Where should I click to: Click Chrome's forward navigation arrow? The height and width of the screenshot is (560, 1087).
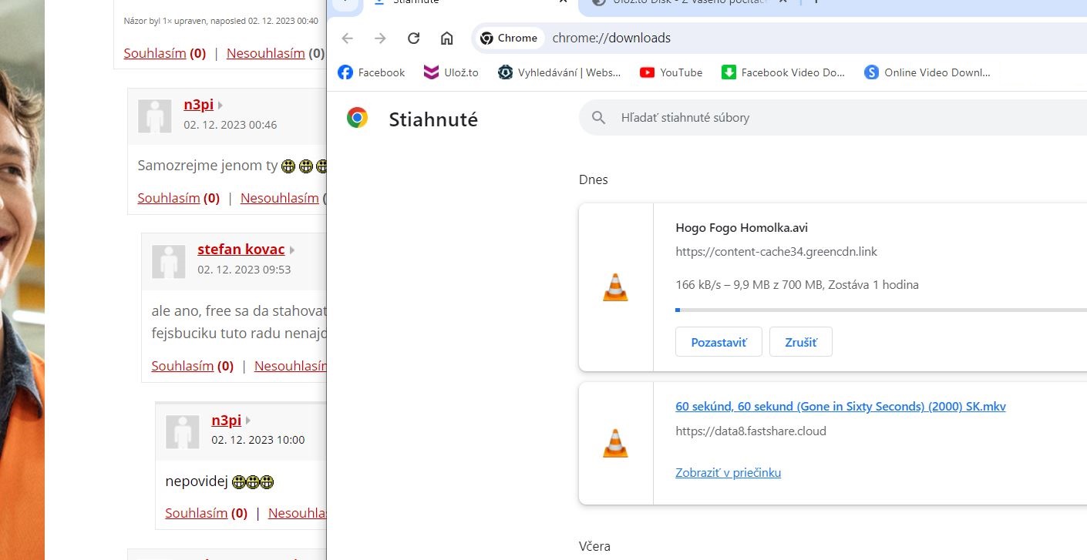coord(380,38)
